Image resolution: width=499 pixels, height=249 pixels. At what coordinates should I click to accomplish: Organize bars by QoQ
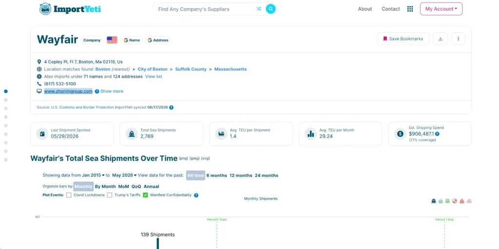(x=136, y=186)
